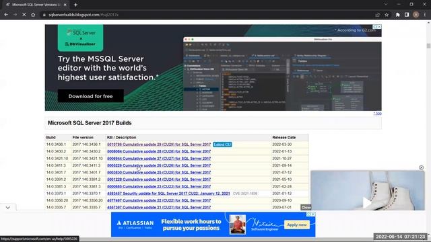
Task: Open Cumulative update 27 (CU27) link
Action: [x=159, y=159]
